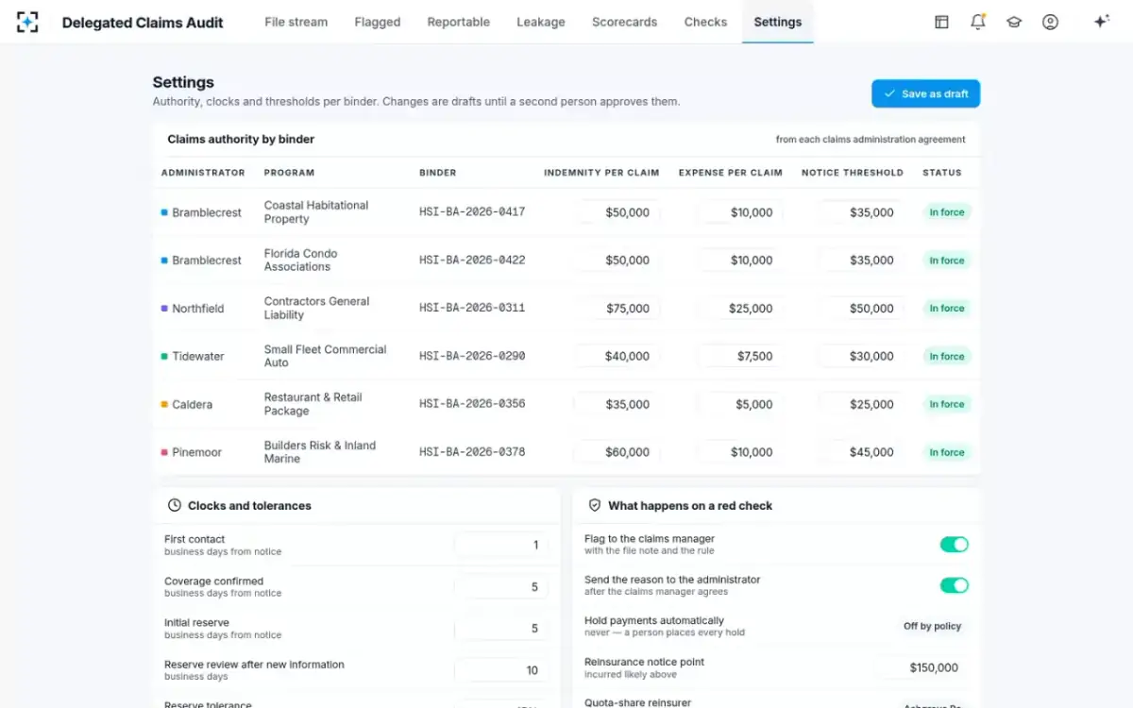Edit notice threshold for Florida Condo Associations
Viewport: 1133px width, 708px height.
[861, 261]
